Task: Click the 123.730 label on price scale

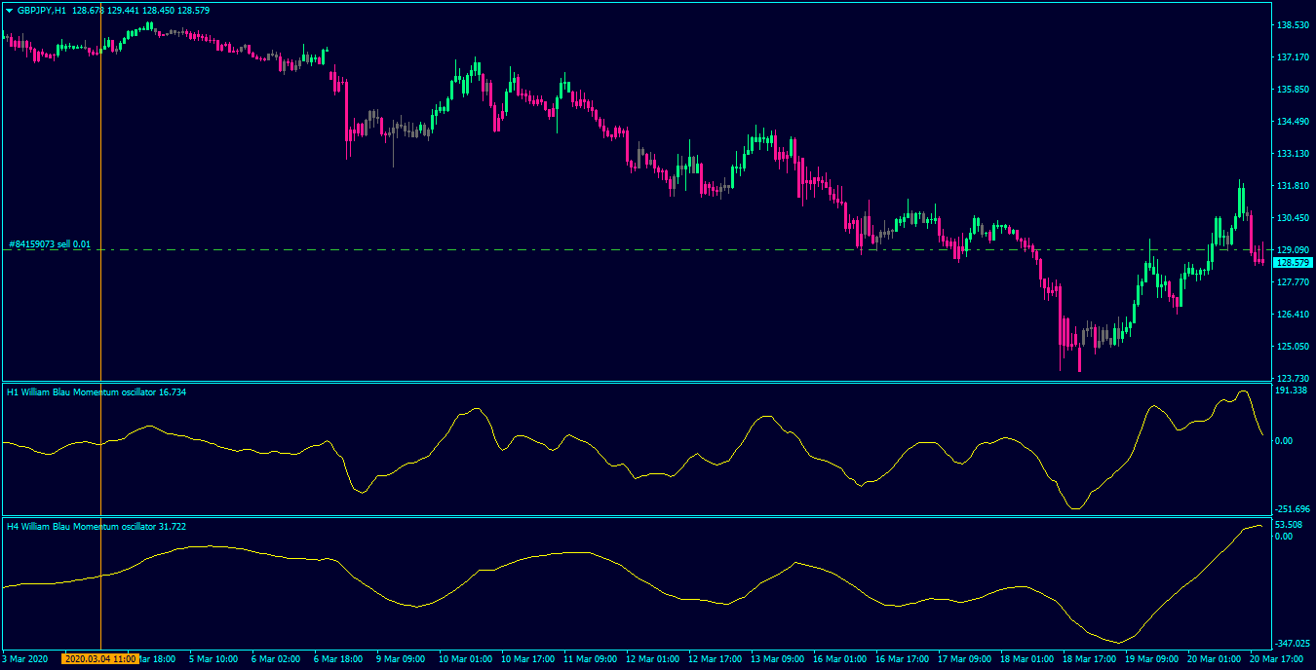Action: 1292,379
